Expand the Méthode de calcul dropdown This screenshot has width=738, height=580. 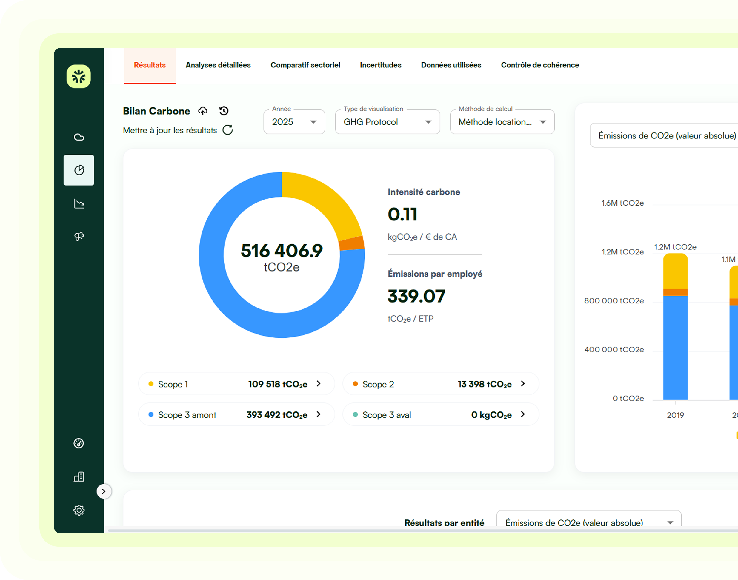(x=502, y=122)
